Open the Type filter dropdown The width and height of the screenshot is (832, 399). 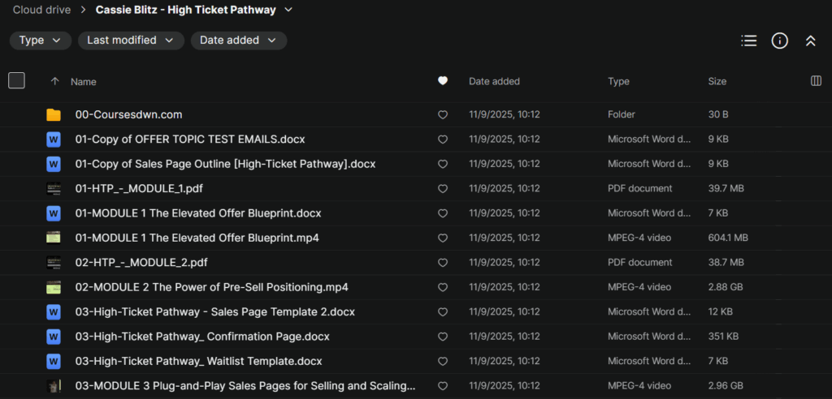pos(40,41)
